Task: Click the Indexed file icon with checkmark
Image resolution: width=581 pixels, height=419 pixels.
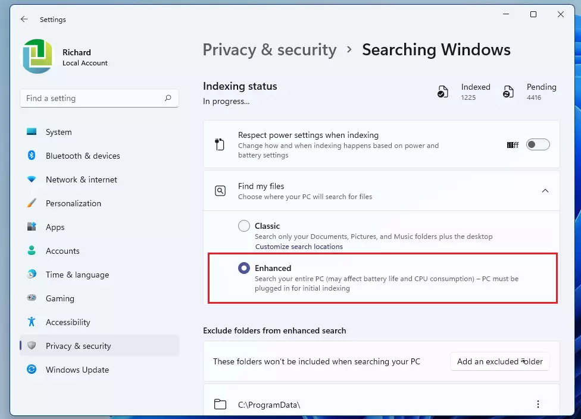Action: tap(442, 92)
